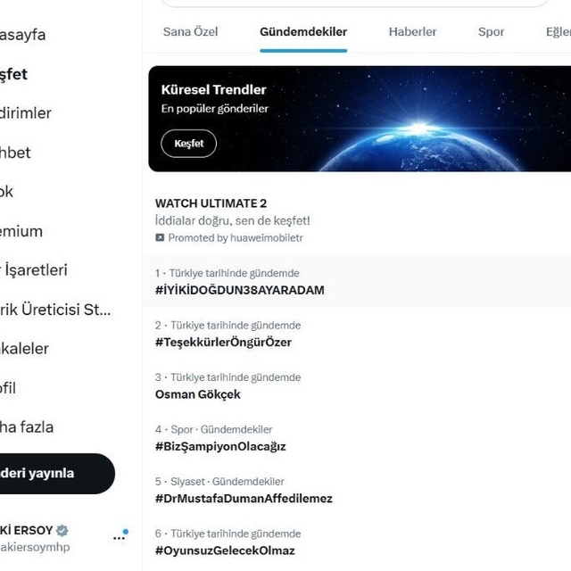
Task: Open the WATCH ULTIMATE 2 promoted post
Action: click(211, 203)
